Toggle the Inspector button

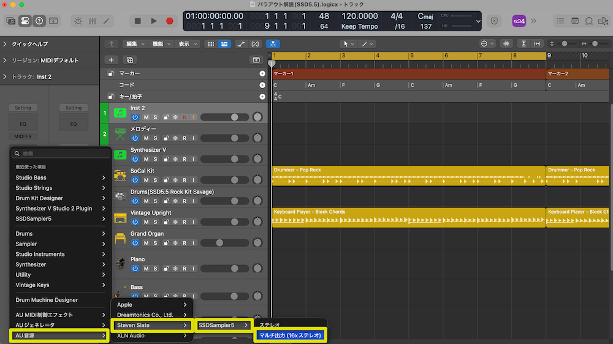pos(25,21)
